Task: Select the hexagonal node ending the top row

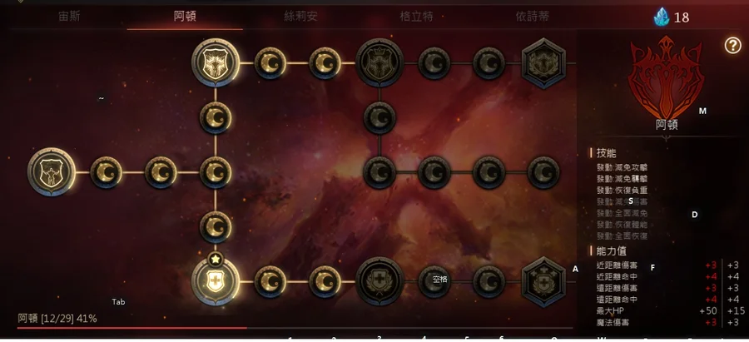Action: click(x=543, y=63)
